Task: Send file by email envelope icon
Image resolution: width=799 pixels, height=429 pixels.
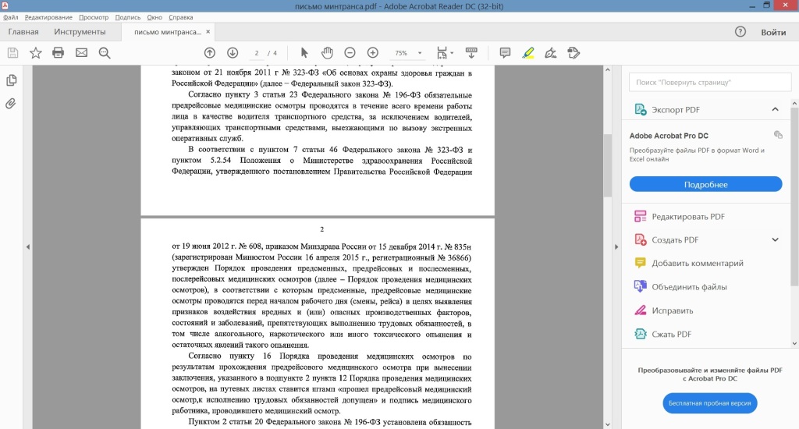Action: (x=81, y=53)
